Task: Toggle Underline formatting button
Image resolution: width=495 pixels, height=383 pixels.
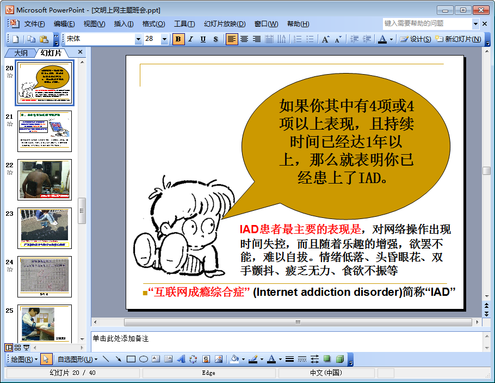Action: point(203,39)
